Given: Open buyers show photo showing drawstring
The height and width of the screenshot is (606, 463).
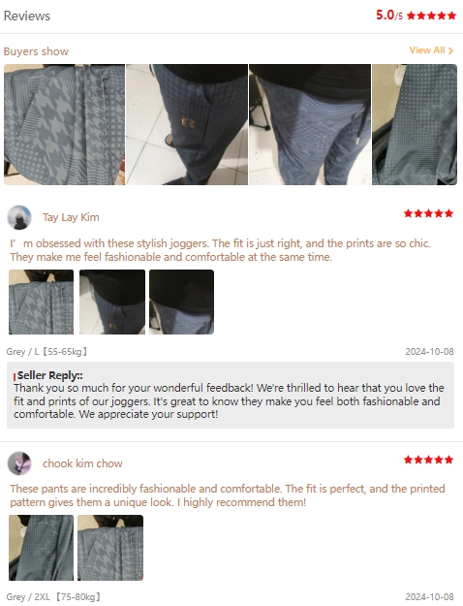Looking at the screenshot, I should [310, 124].
